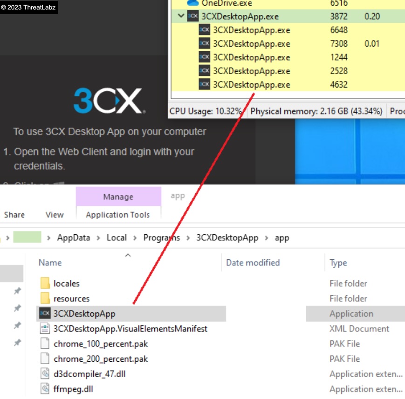The width and height of the screenshot is (405, 399).
Task: Collapse the 3CXDesktopApp.exe parent process tree
Action: 180,16
